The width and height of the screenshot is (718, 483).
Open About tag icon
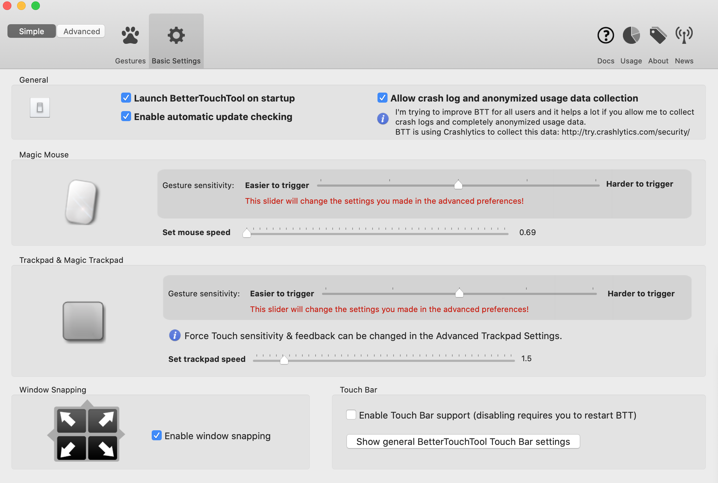(x=658, y=35)
